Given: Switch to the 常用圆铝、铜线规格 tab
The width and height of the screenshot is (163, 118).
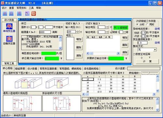Looking at the screenshot, I should [70, 68].
